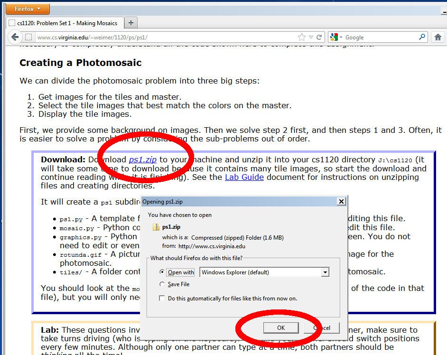
Task: Select the Save File radio button
Action: [x=162, y=284]
